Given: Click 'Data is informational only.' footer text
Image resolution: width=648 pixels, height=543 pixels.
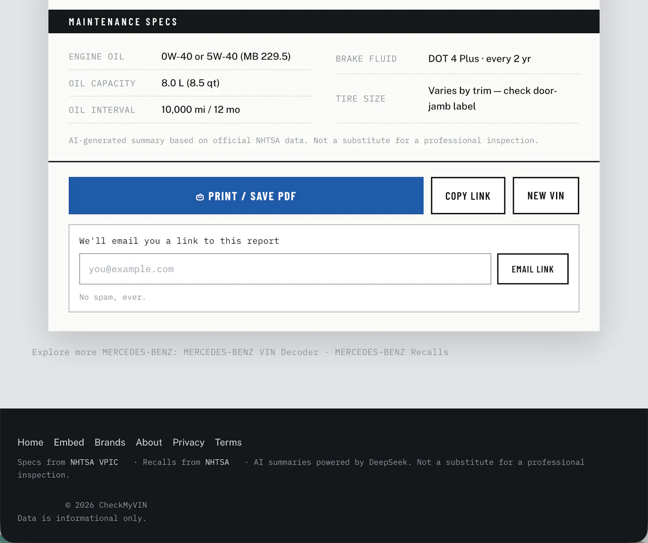Looking at the screenshot, I should point(82,518).
